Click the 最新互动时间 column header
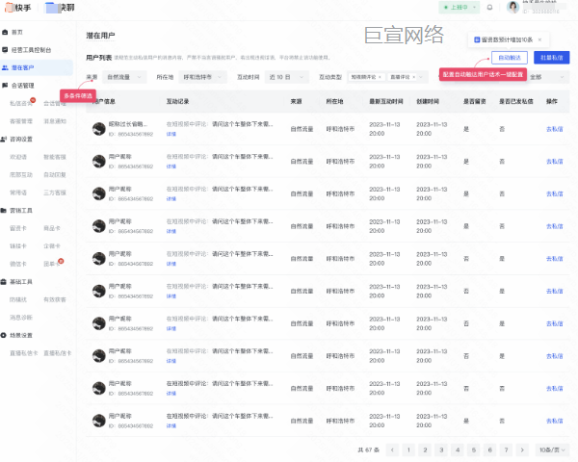 [386, 101]
